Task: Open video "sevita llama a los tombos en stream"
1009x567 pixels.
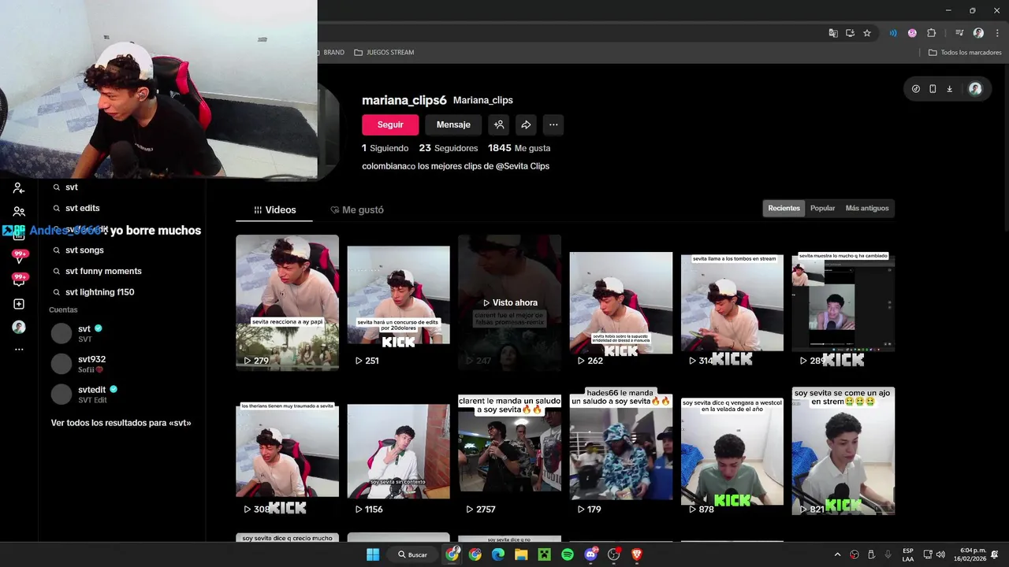Action: pyautogui.click(x=732, y=302)
